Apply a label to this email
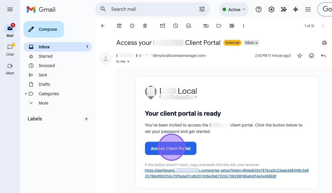Viewport: 332px width, 193px height. point(219,26)
